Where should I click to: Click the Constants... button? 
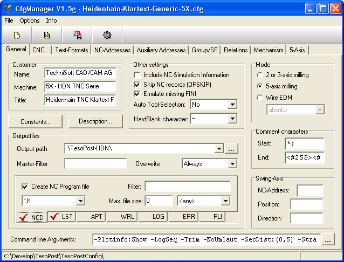click(36, 121)
